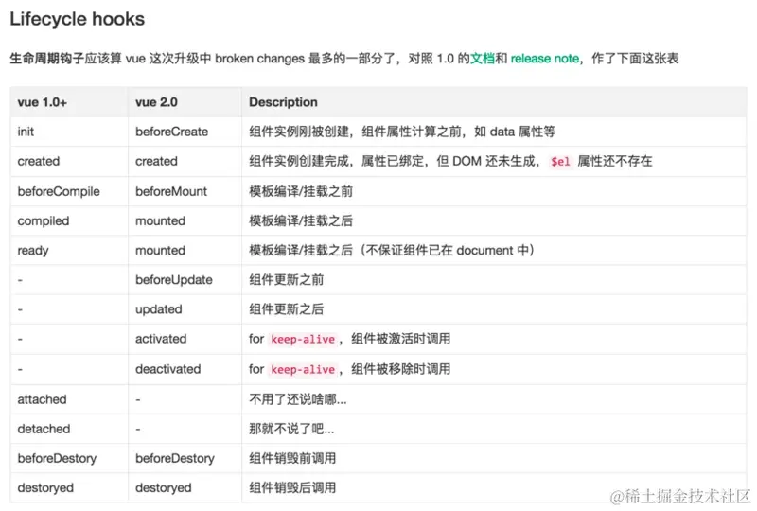The width and height of the screenshot is (757, 511).
Task: Open the 文档 documentation link
Action: click(483, 59)
